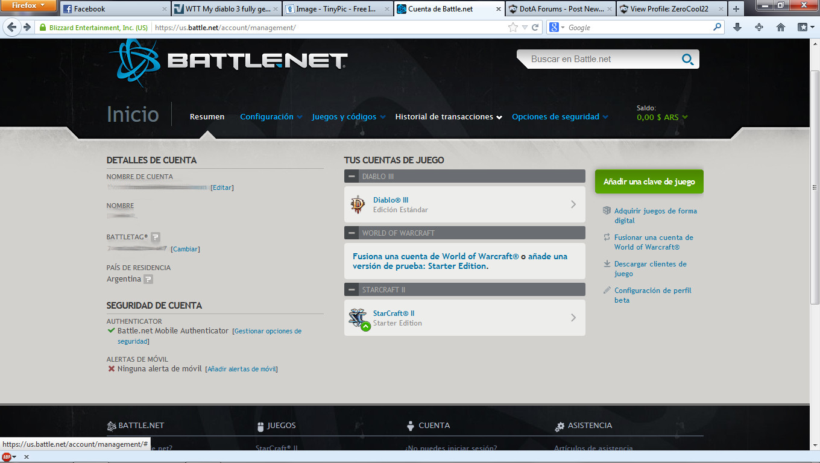Open Opciones de seguridad dropdown
This screenshot has width=820, height=463.
(x=560, y=117)
